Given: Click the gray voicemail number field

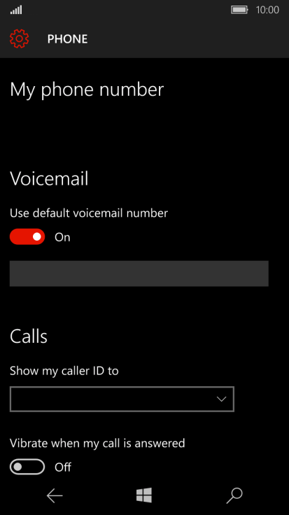Looking at the screenshot, I should click(139, 274).
